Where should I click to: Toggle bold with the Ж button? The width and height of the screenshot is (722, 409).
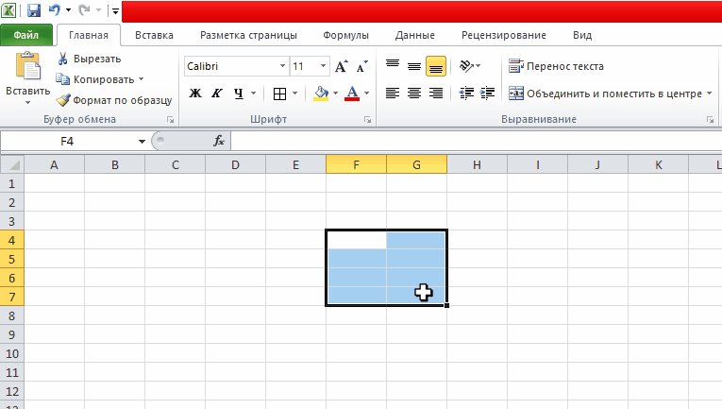coord(195,94)
